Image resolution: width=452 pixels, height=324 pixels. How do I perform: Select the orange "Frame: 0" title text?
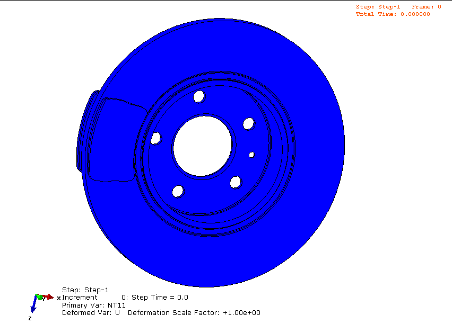(x=427, y=7)
